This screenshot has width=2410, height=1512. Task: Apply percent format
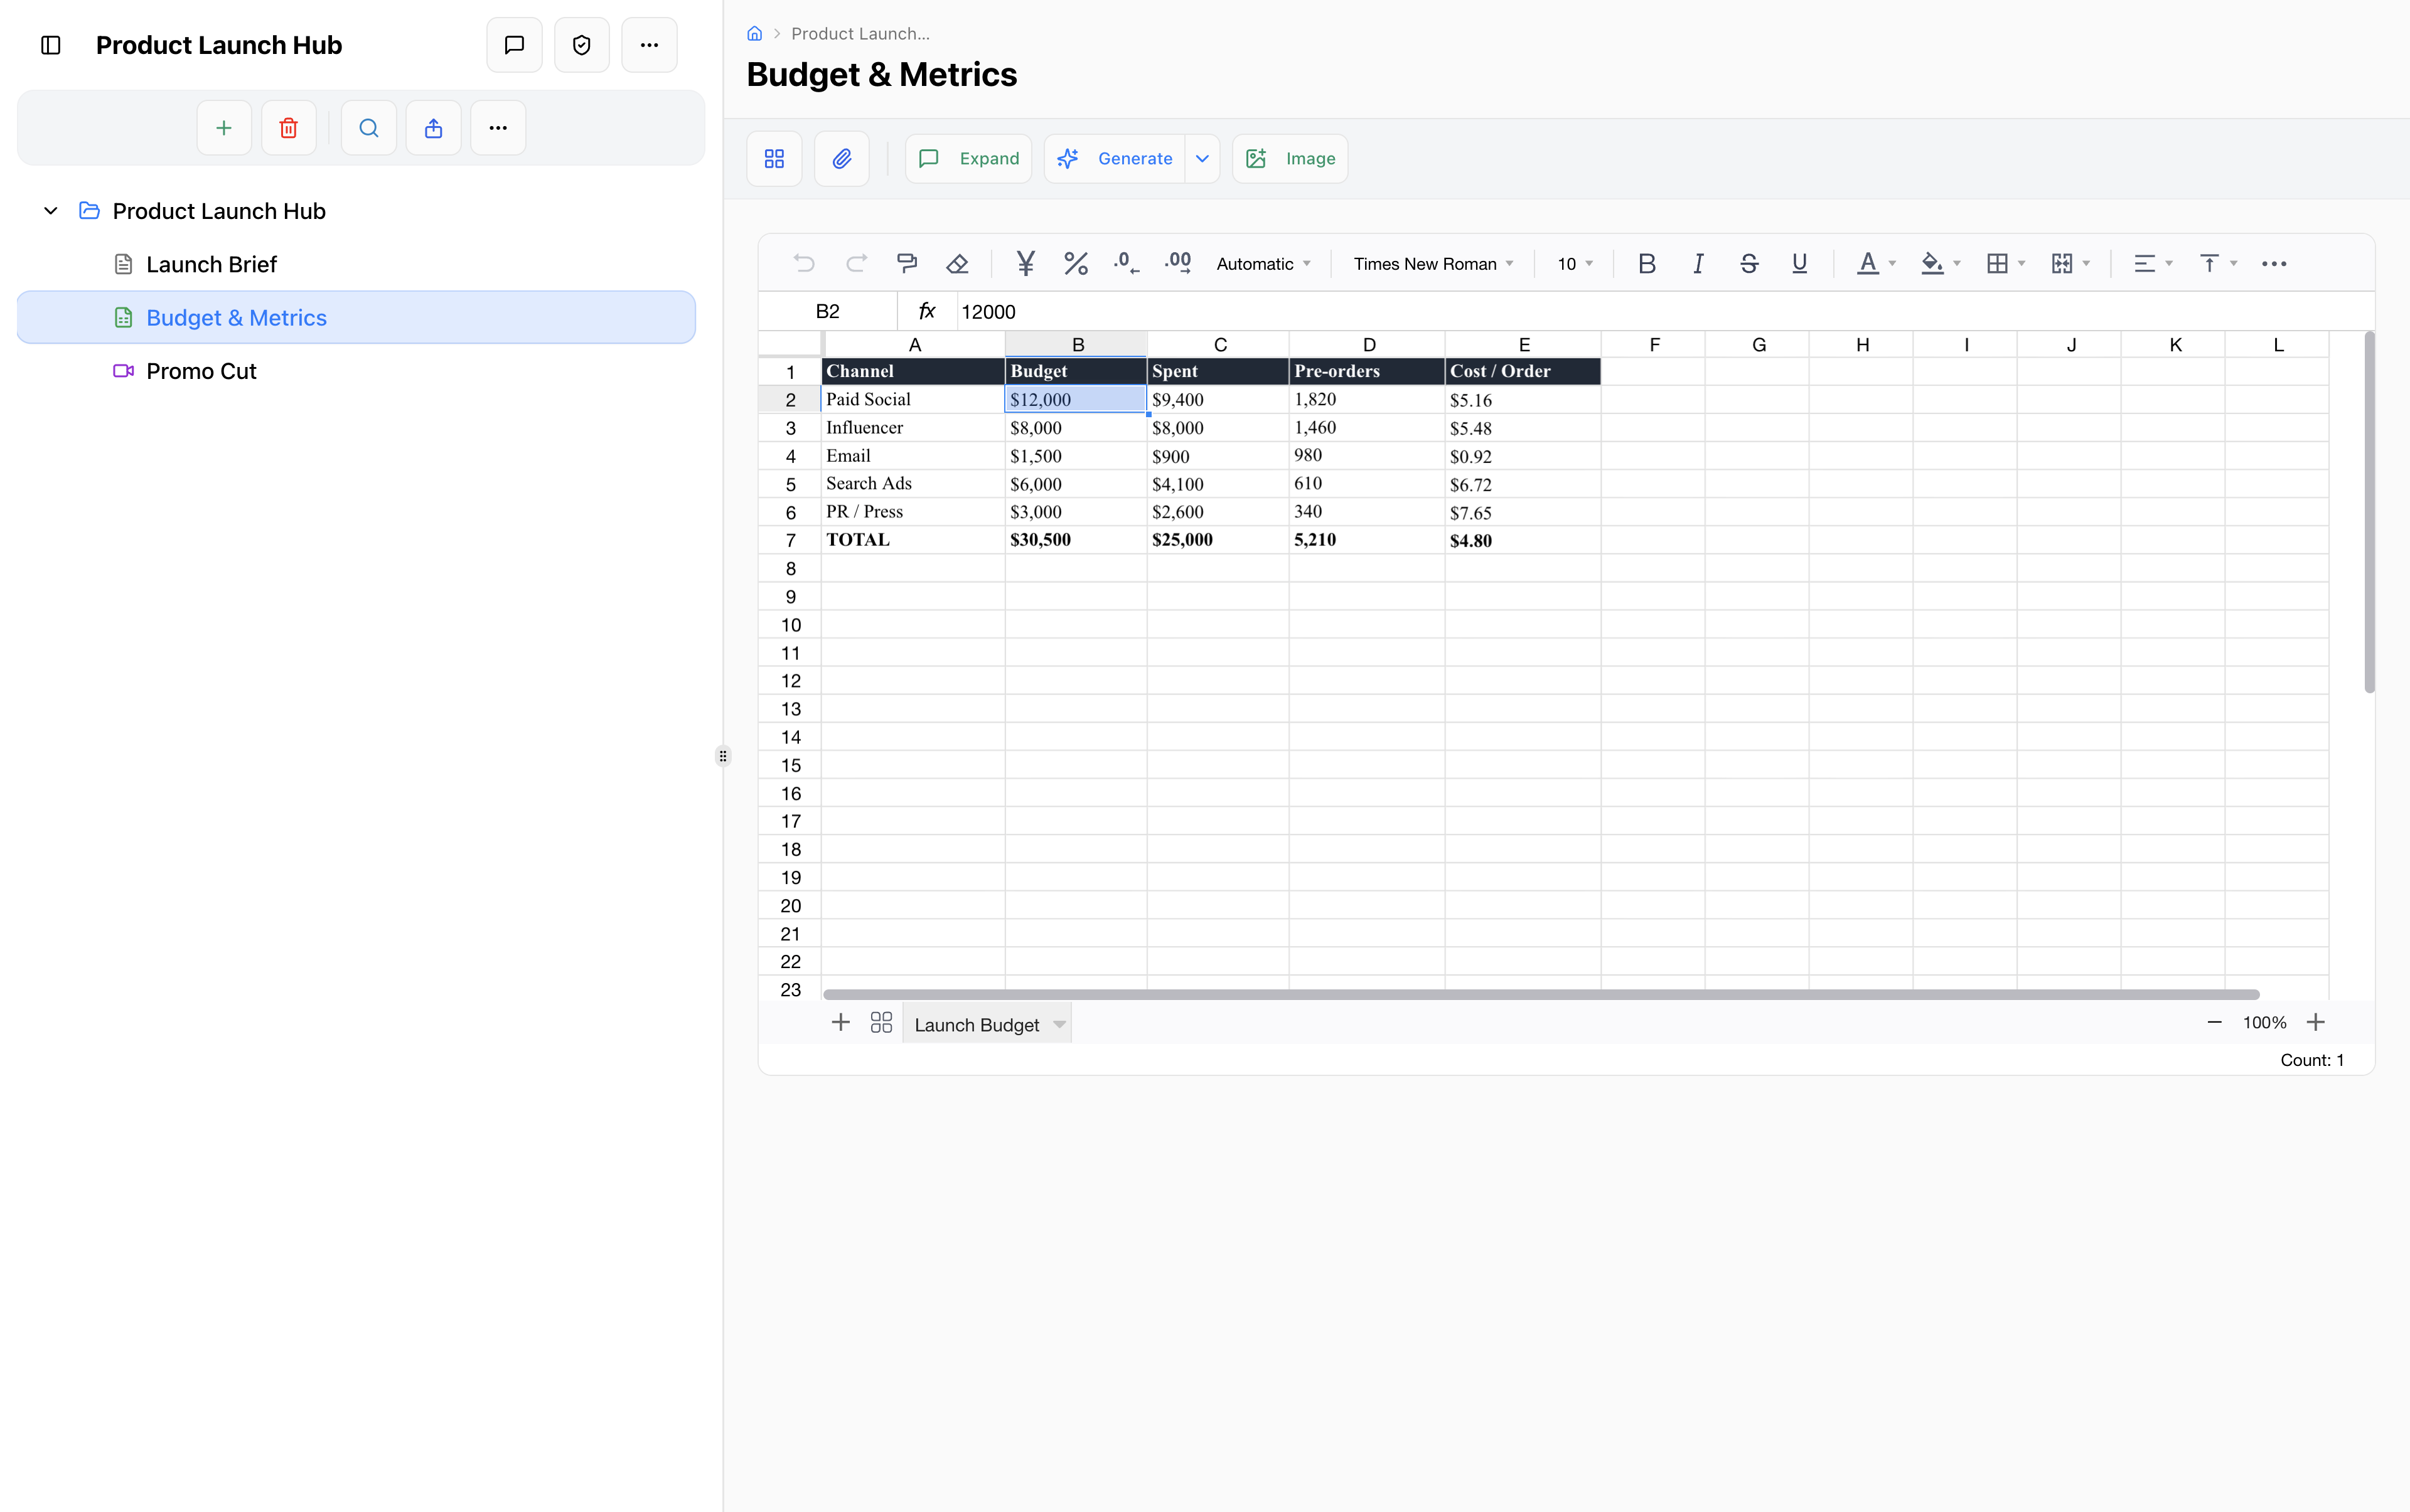point(1076,264)
